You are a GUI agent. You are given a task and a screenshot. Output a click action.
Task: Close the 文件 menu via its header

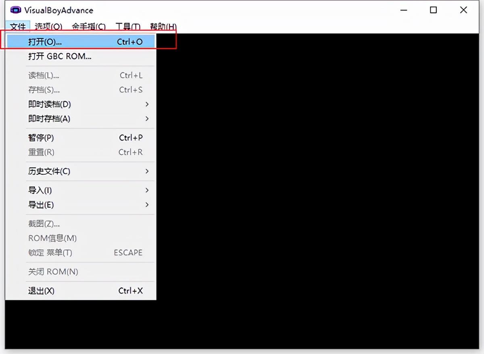(x=18, y=27)
